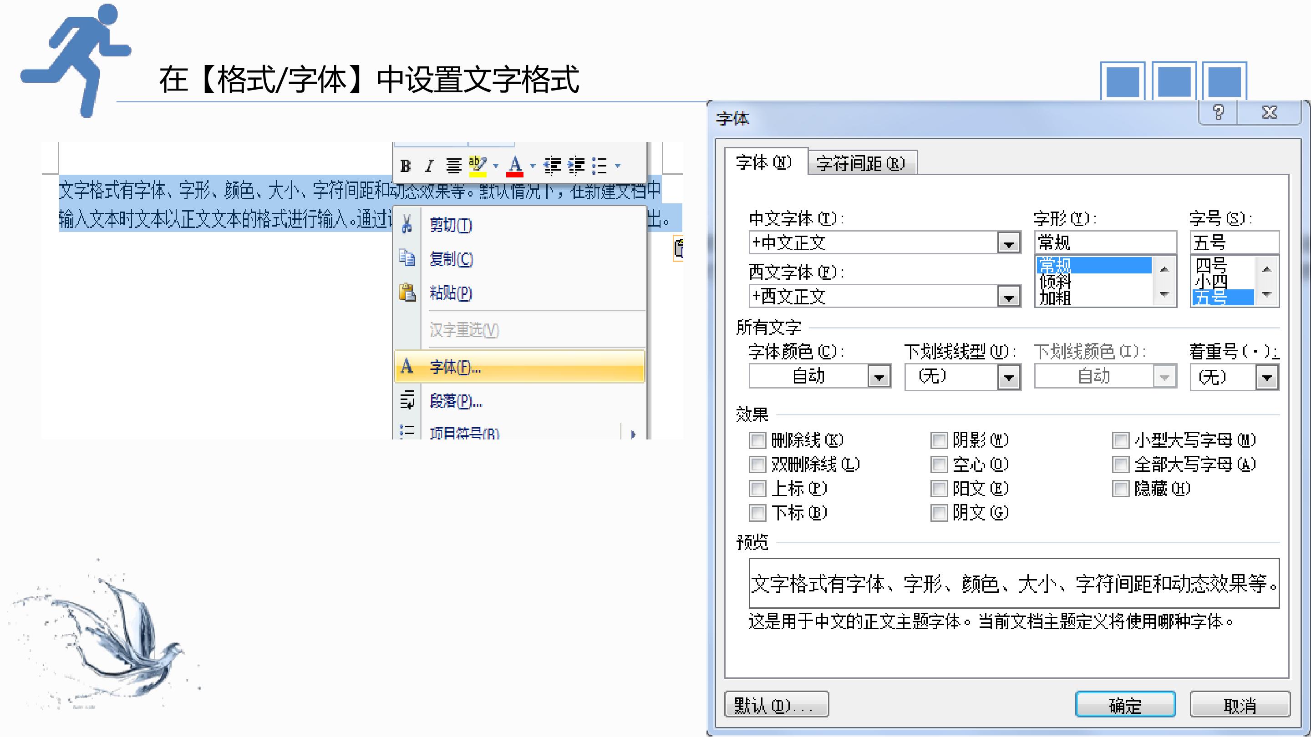Enable the 双删除线 checkbox
1311x737 pixels.
757,464
